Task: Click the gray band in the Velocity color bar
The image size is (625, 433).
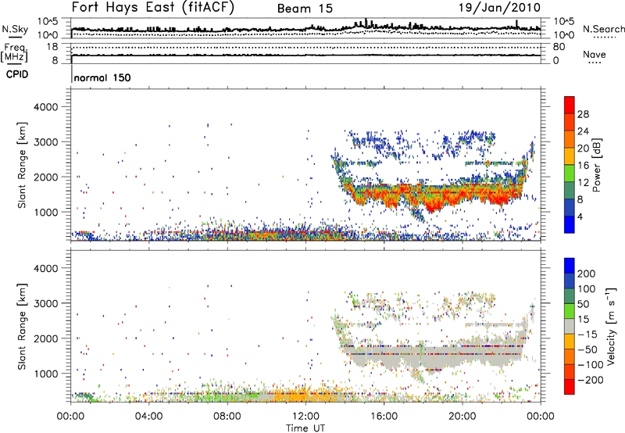Action: (570, 327)
